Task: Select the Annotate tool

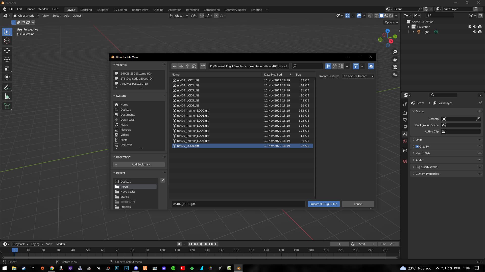Action: point(7,87)
